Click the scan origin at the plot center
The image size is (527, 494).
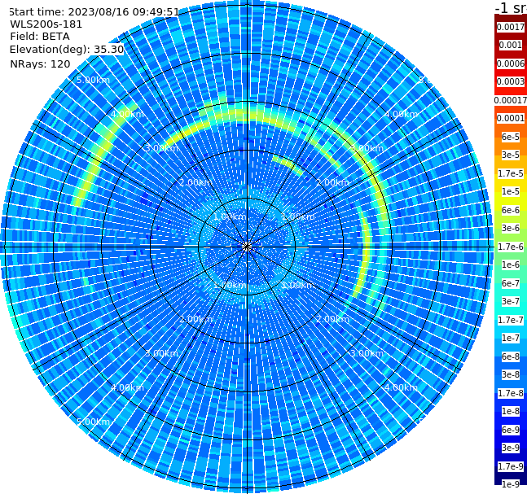[x=247, y=247]
